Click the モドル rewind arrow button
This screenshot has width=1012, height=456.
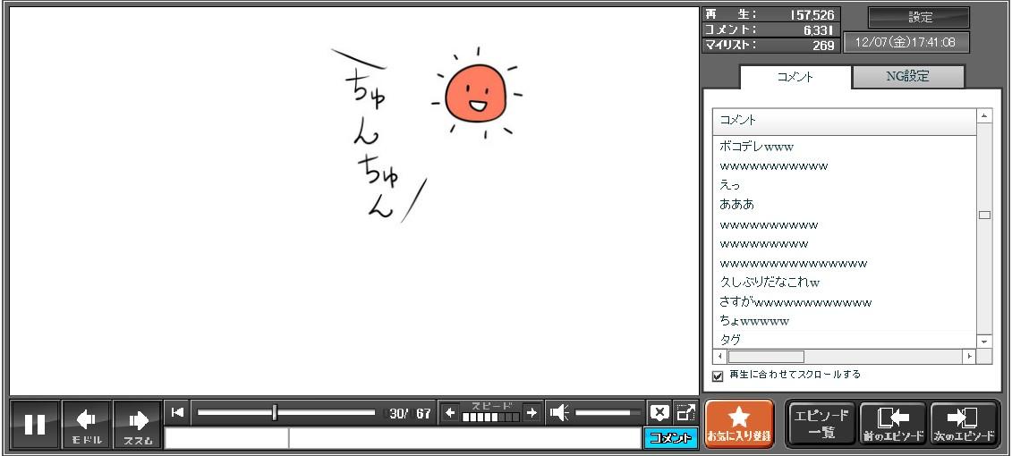(87, 424)
